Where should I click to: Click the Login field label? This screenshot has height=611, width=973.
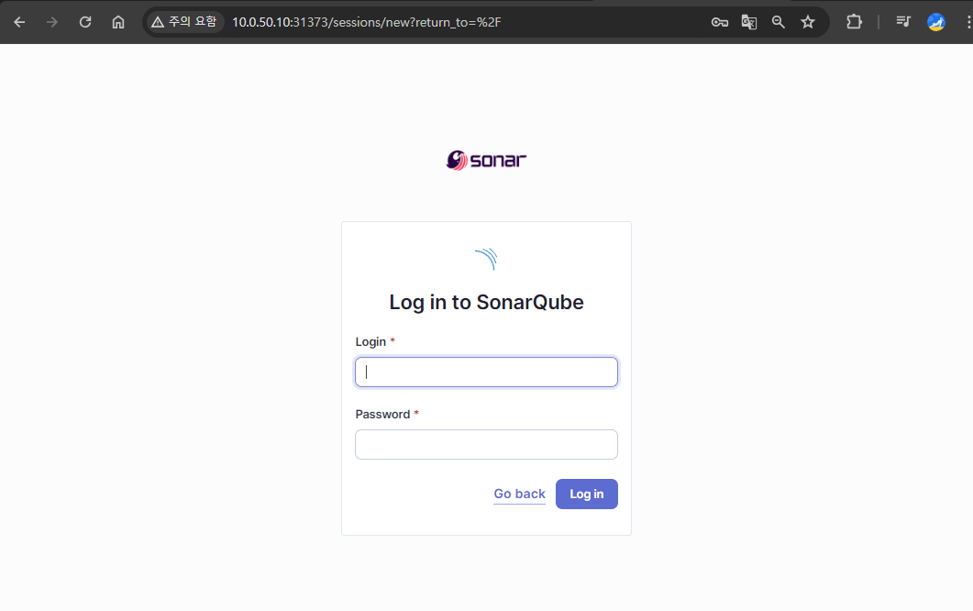[370, 342]
